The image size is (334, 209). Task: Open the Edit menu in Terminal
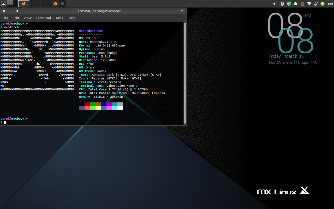tap(16, 18)
